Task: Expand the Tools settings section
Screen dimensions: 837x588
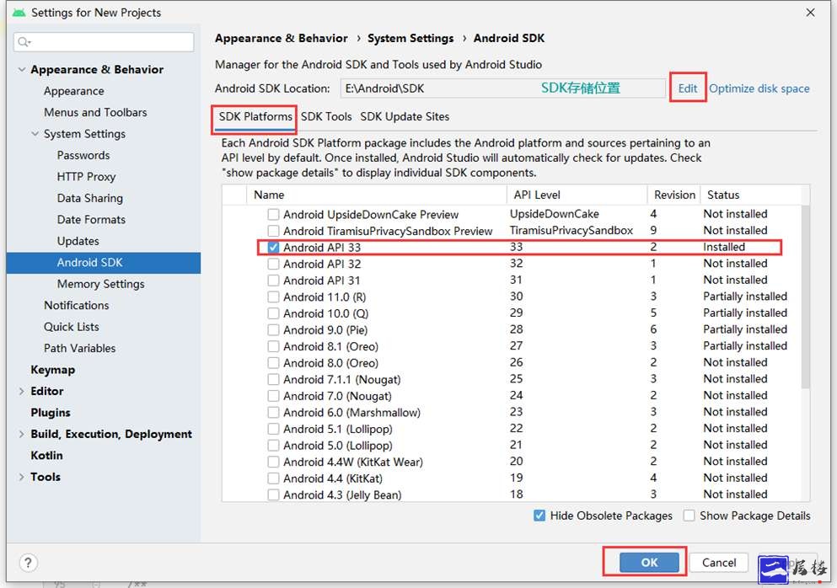Action: click(x=22, y=477)
